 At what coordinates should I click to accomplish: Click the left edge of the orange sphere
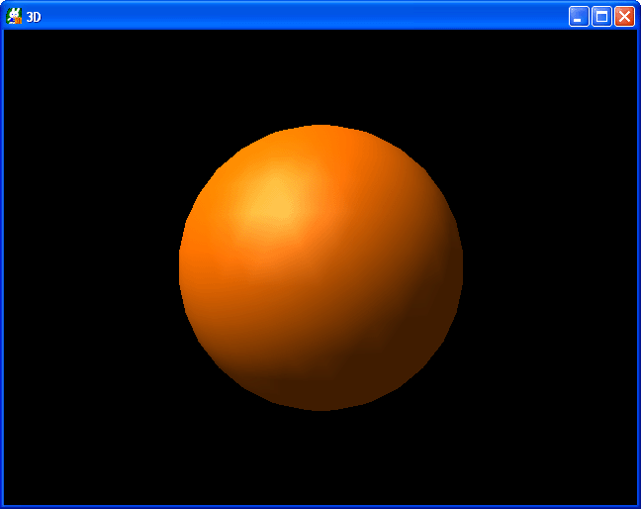[183, 265]
